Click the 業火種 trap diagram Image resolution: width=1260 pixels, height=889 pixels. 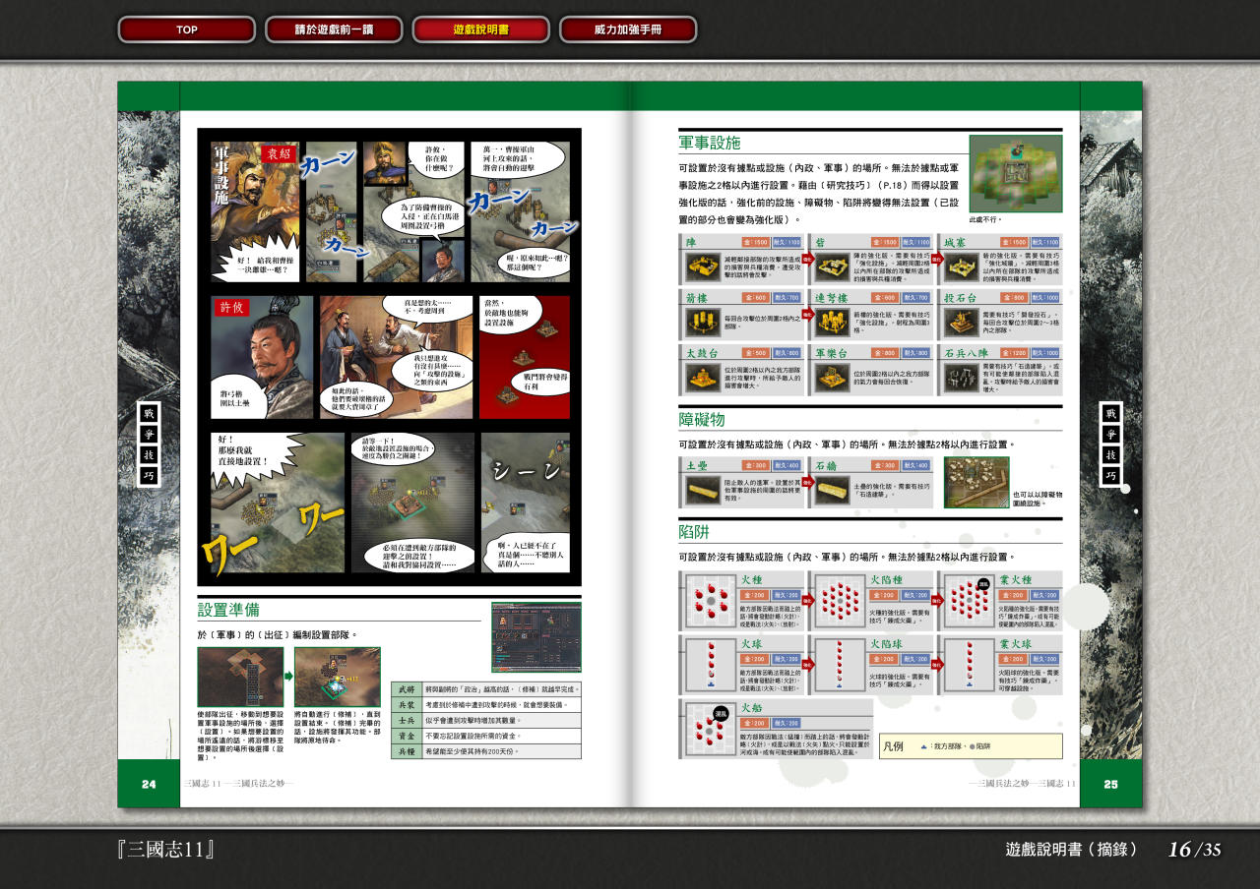(968, 602)
